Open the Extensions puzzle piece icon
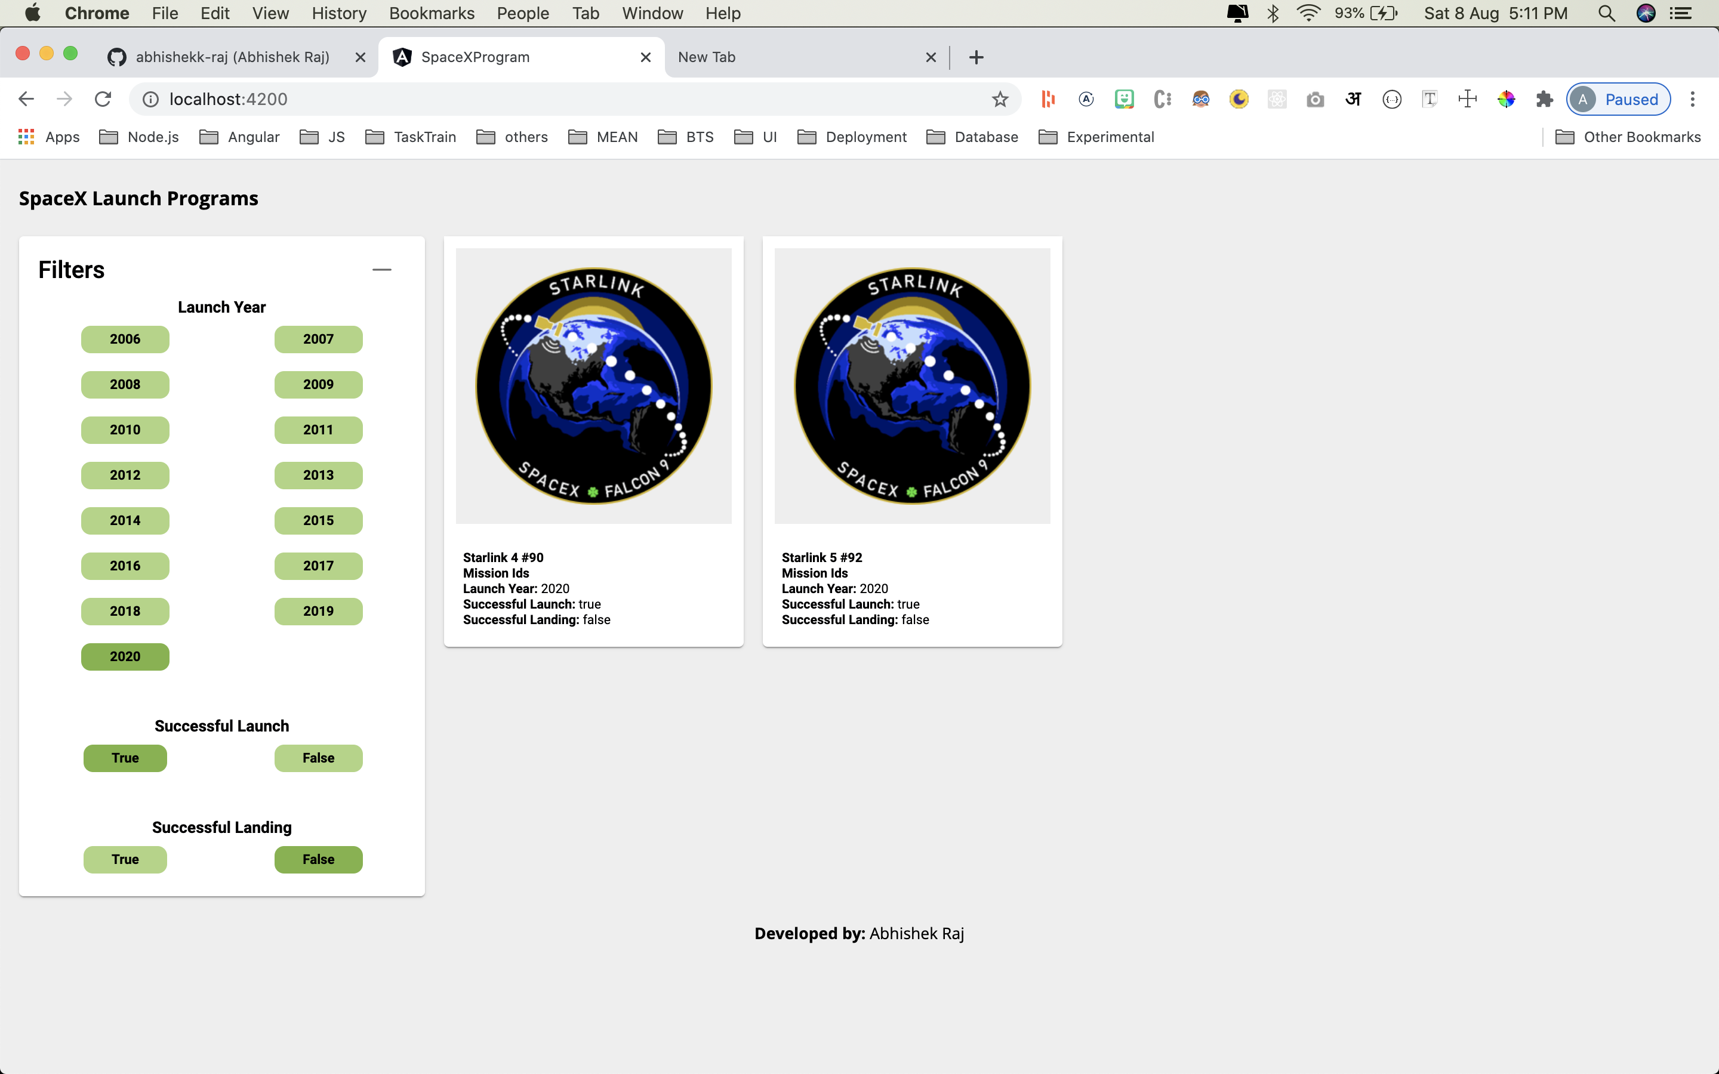The image size is (1719, 1074). (x=1544, y=100)
